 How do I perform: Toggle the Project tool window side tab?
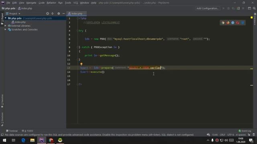2,19
